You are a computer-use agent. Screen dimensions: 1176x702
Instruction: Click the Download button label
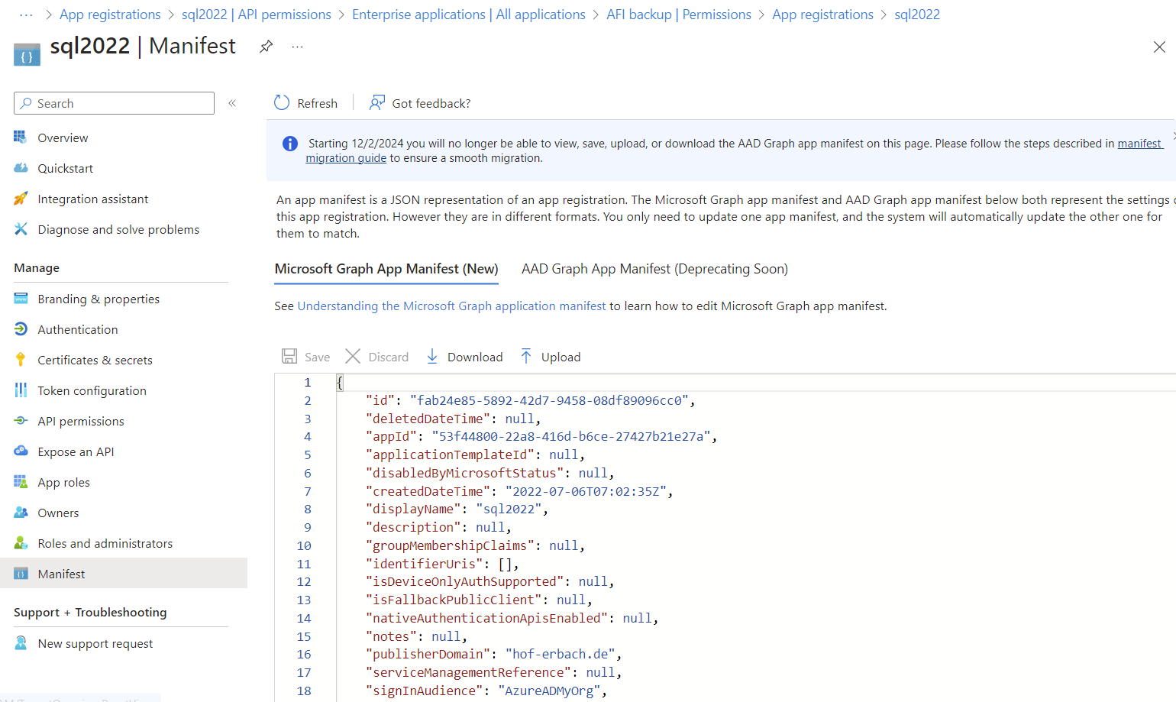point(475,357)
